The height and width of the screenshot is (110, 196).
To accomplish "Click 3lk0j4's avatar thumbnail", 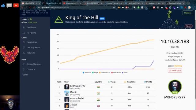I will point(67,106).
